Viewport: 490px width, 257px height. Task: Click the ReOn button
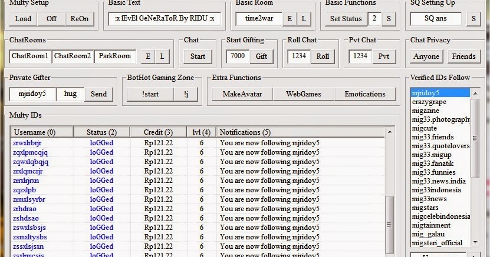(x=80, y=19)
